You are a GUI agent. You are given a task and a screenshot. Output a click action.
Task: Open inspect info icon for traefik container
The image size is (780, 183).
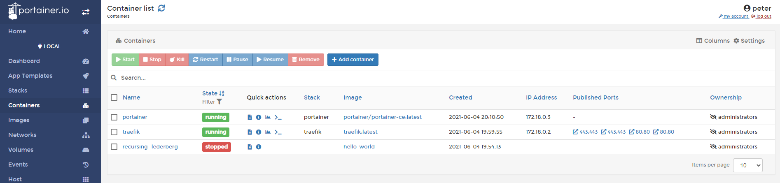(259, 132)
